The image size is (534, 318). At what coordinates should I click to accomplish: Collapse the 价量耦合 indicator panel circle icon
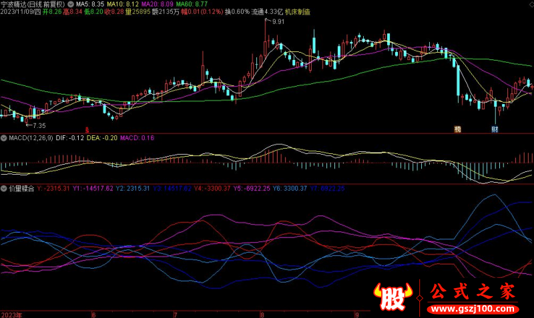[4, 189]
